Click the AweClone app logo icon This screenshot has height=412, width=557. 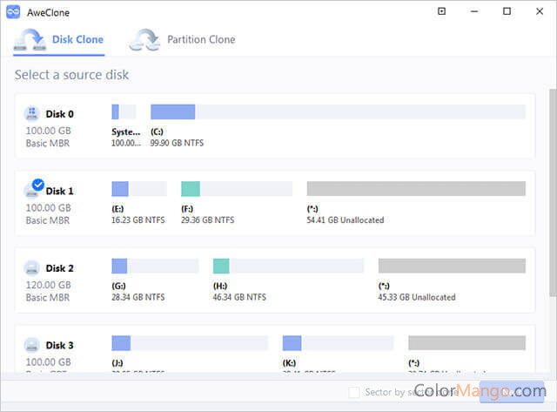coord(14,11)
